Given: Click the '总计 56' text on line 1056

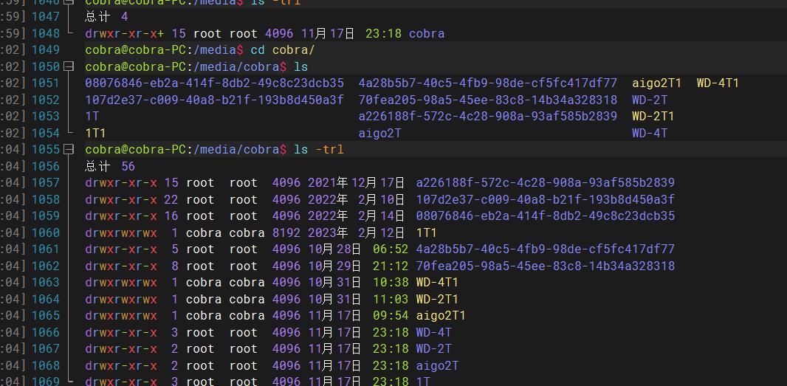Looking at the screenshot, I should pos(110,166).
